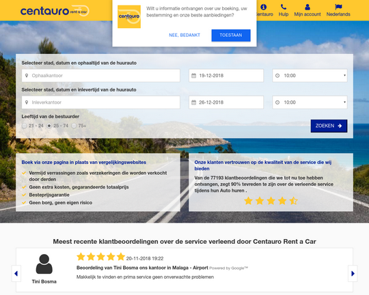Screen dimensions: 369x295
Task: Click 'Makkelijk te vinden en prima service' review text
Action: [x=145, y=277]
